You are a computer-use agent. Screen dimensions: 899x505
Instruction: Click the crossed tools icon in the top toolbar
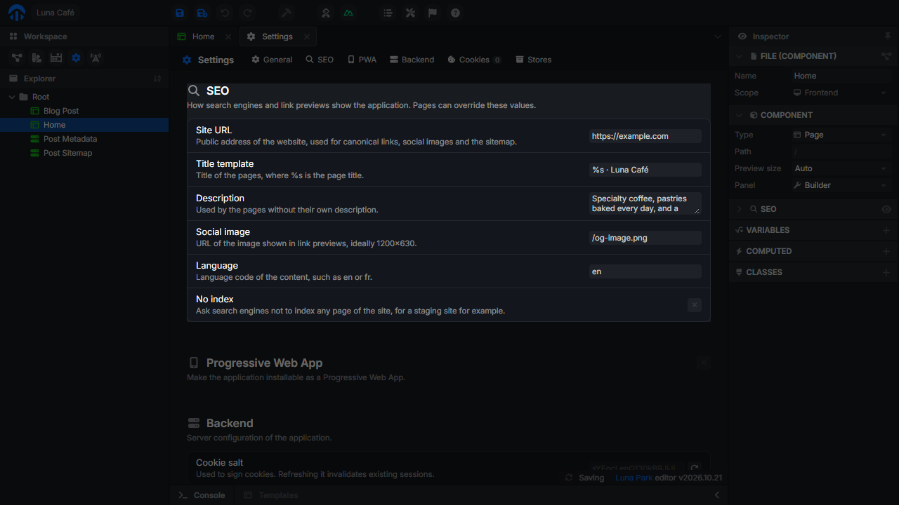(410, 13)
